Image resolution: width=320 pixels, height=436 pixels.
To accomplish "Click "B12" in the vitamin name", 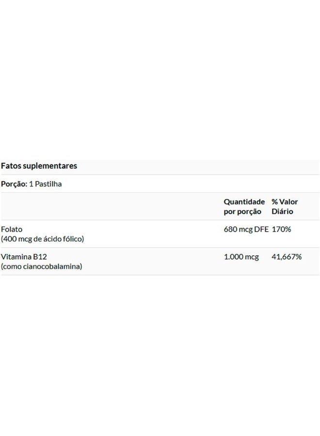I will (x=40, y=257).
